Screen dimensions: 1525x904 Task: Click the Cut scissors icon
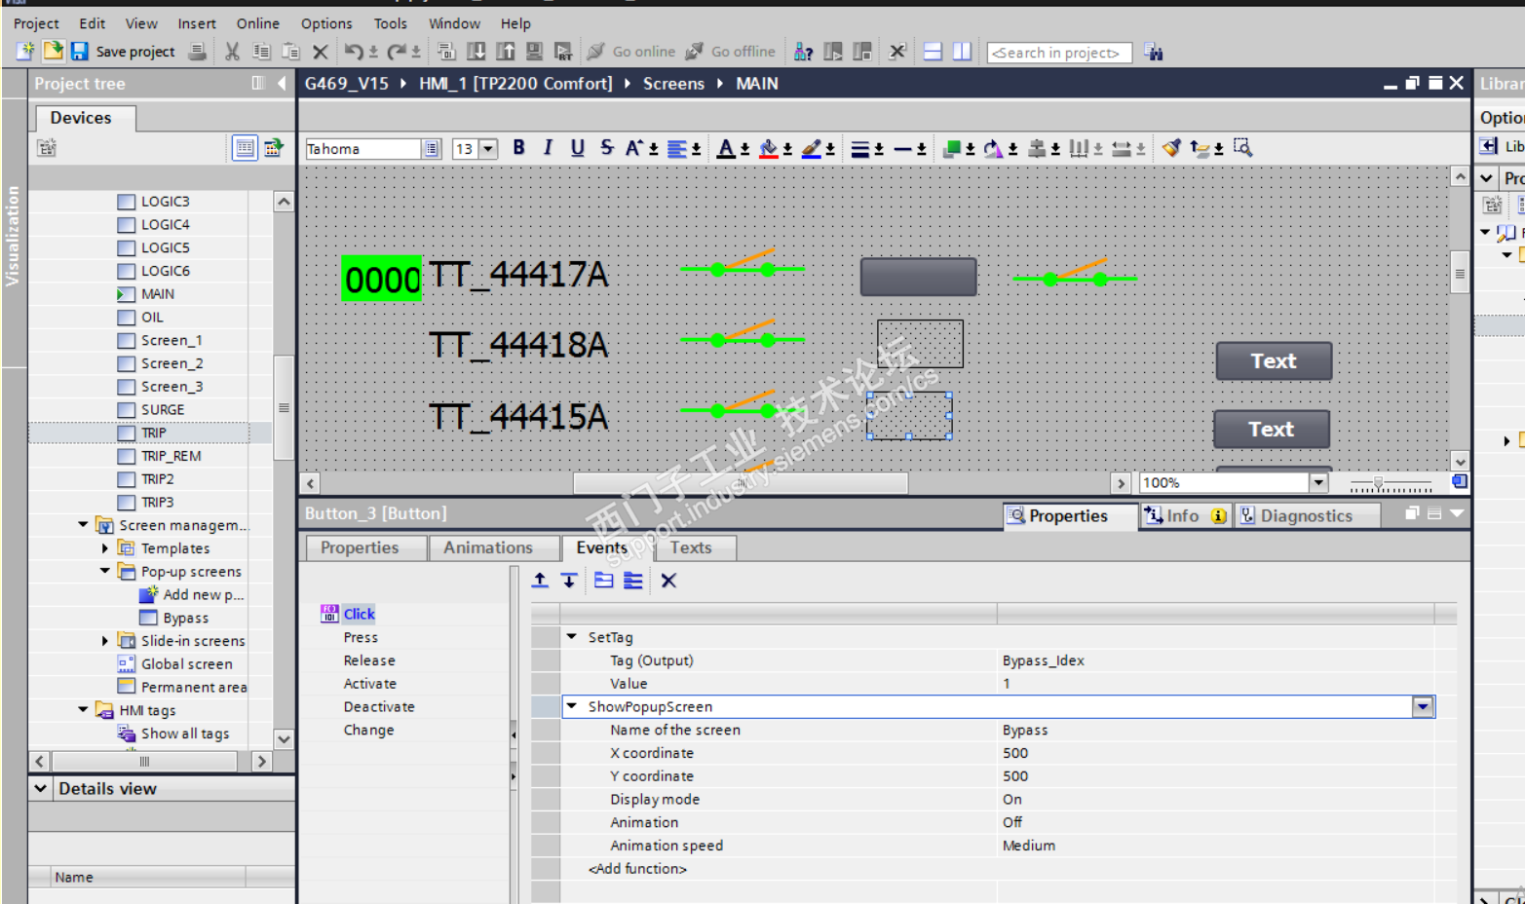point(232,52)
